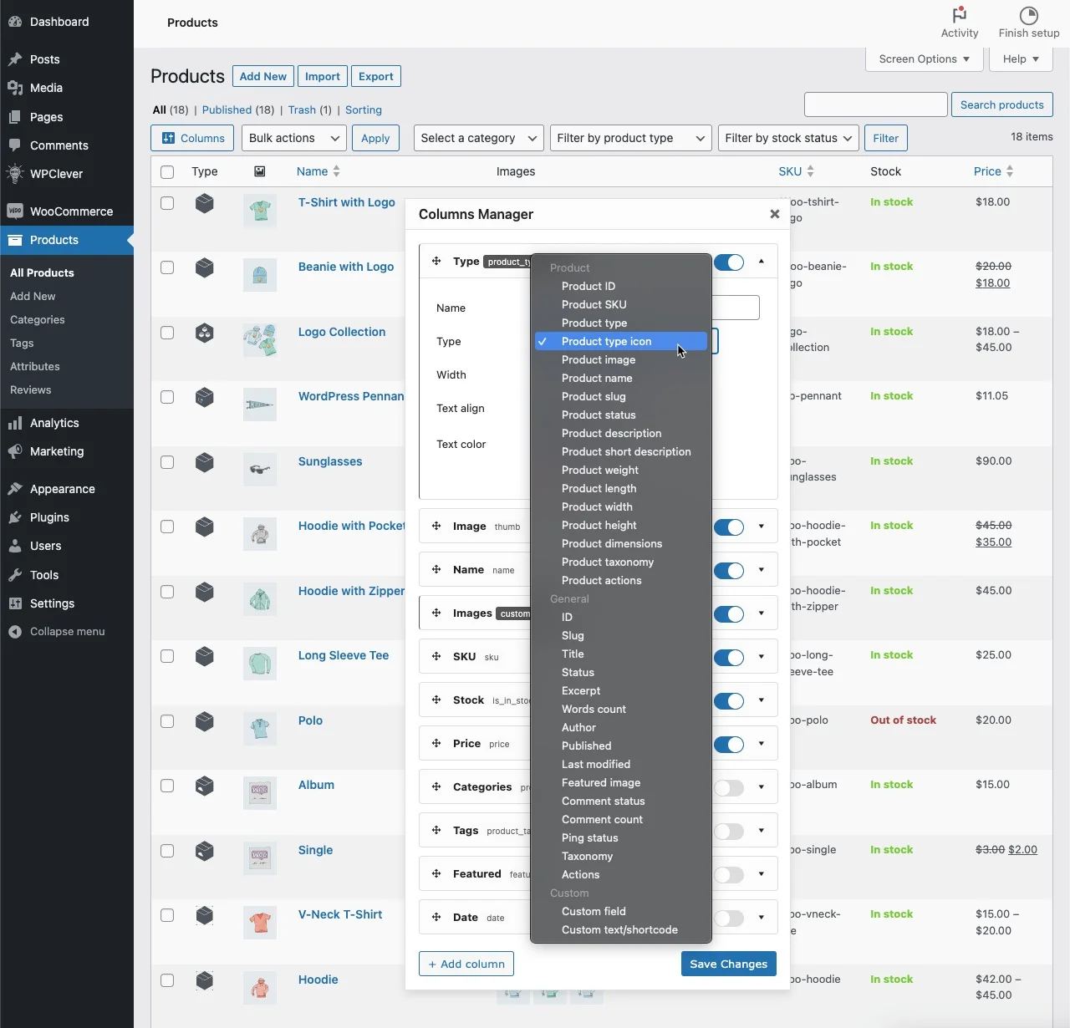1070x1028 pixels.
Task: Expand the Screen Options panel
Action: (925, 59)
